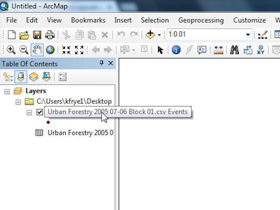Open the Find binoculars tool
The width and height of the screenshot is (280, 210).
235,50
